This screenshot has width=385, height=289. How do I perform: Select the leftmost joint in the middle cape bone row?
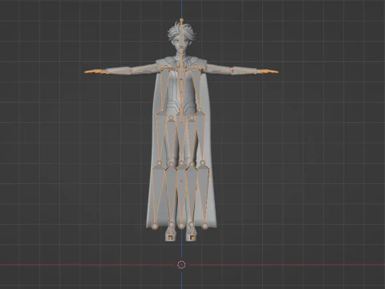(160, 163)
